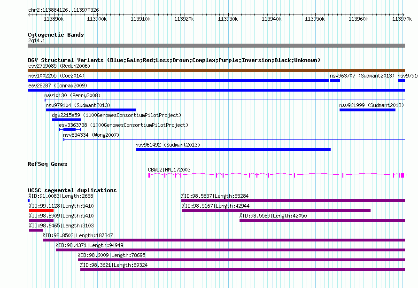Click the DGV Structural Variants track title
Viewport: 418px width, 288px height.
(174, 60)
